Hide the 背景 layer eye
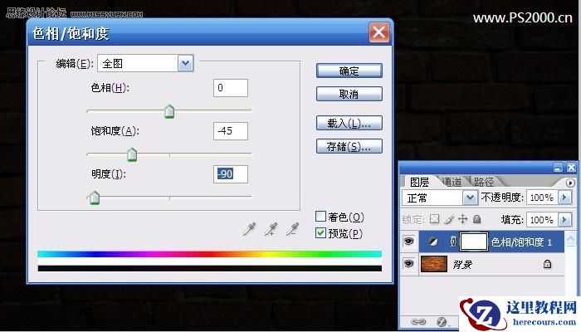The width and height of the screenshot is (581, 332). point(408,263)
